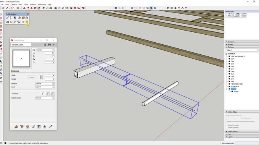259x145 pixels.
Task: Expand the Match Photo panel
Action: click(242, 132)
